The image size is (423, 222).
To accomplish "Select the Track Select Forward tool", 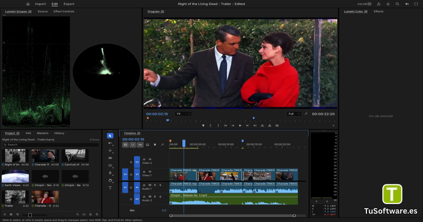I will coord(110,143).
